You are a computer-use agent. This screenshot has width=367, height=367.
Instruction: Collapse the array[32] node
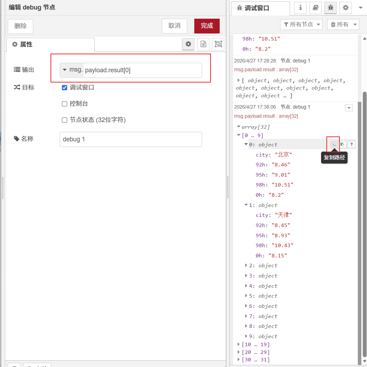238,127
